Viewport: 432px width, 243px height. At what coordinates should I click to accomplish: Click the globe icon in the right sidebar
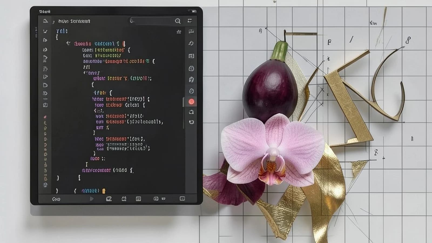click(x=191, y=68)
